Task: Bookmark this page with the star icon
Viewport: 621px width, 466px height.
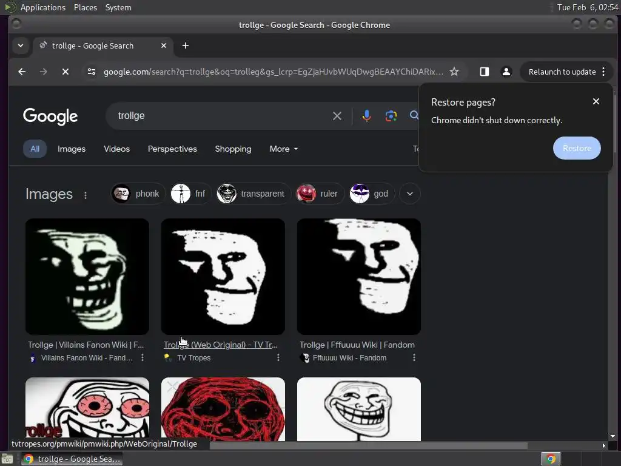Action: 454,72
